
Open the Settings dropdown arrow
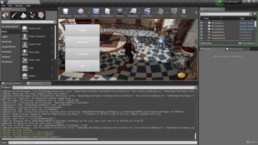pyautogui.click(x=125, y=12)
